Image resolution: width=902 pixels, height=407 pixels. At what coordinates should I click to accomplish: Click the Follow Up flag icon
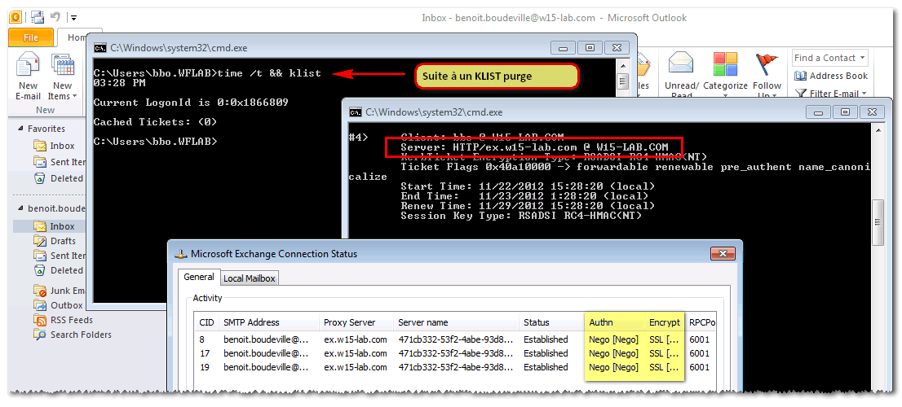pyautogui.click(x=767, y=63)
